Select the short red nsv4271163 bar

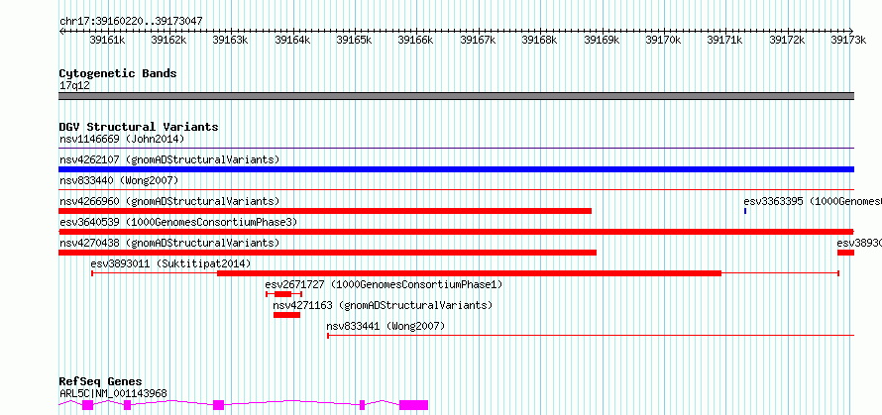(286, 315)
